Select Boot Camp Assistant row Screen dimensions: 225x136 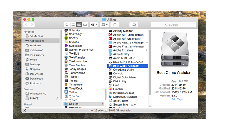[128, 66]
